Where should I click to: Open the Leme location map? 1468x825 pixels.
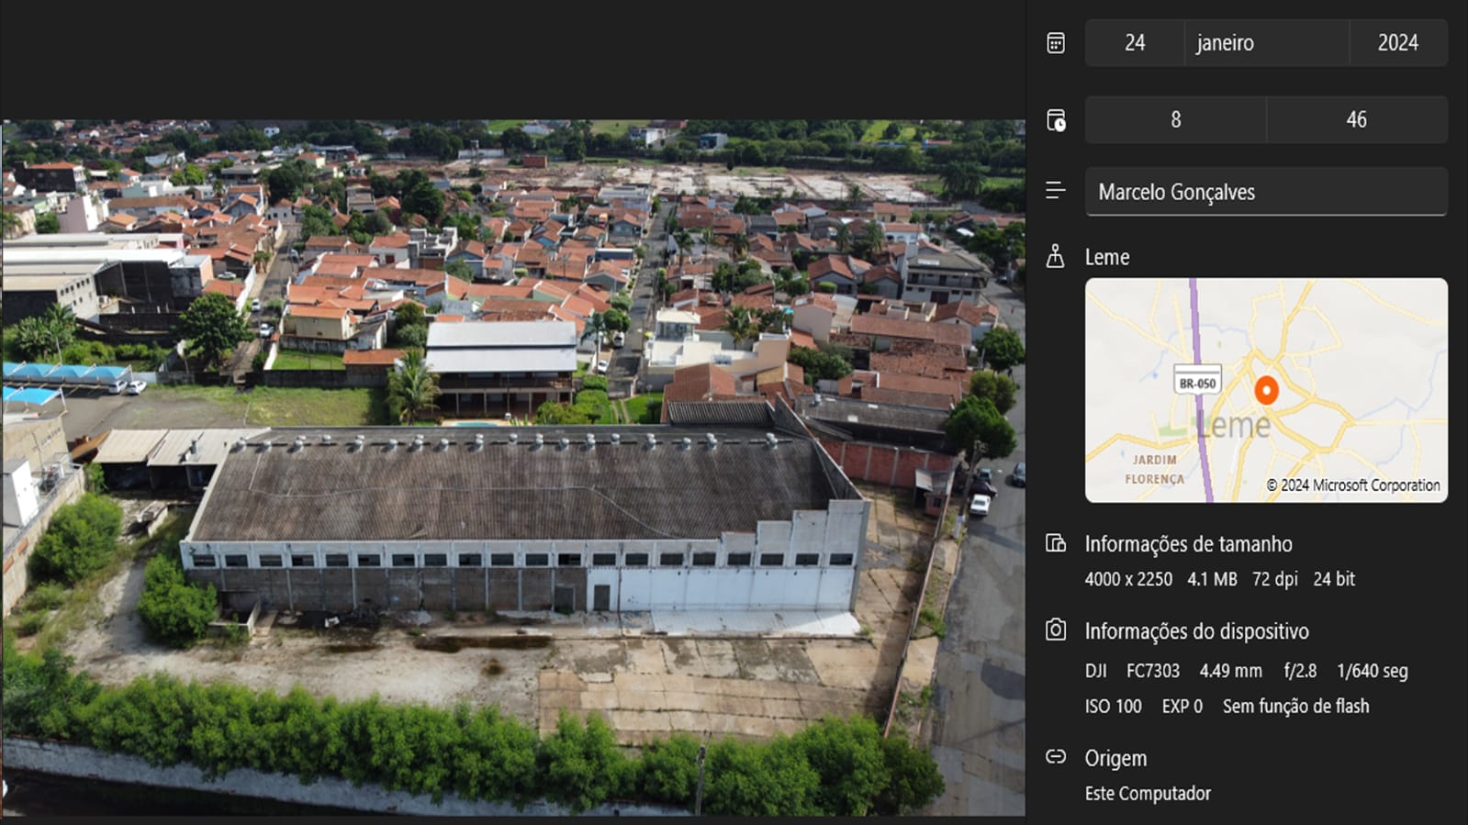pyautogui.click(x=1266, y=390)
